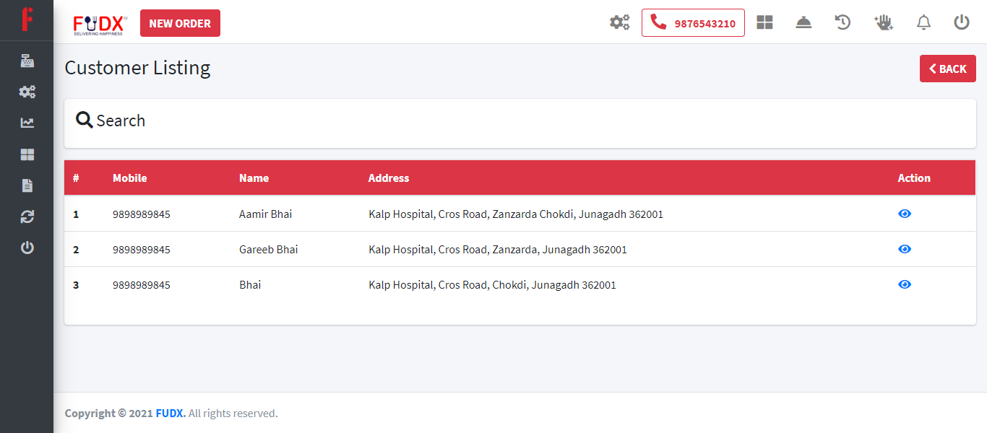Click the New Order button

180,23
